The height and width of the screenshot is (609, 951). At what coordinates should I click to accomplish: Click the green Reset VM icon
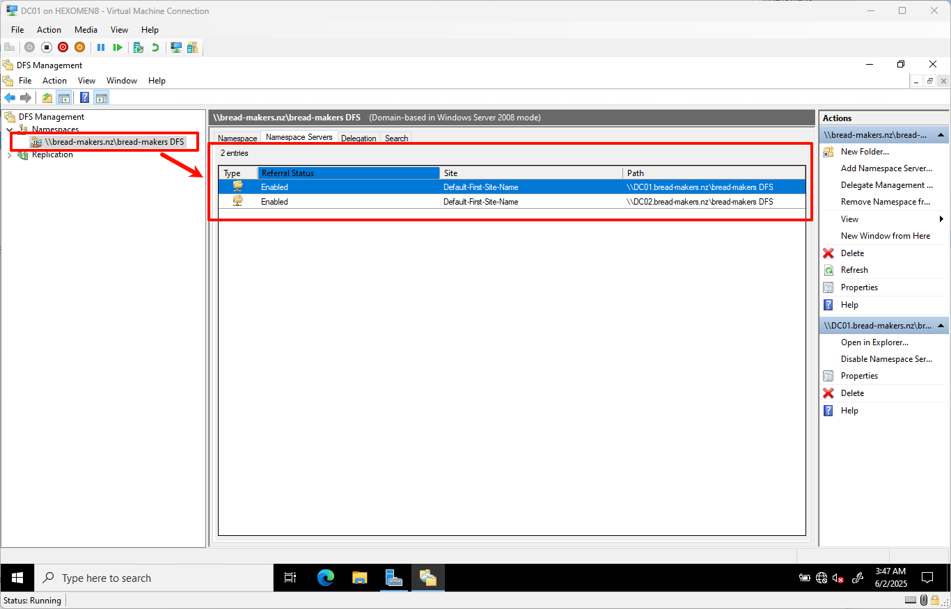tap(118, 47)
